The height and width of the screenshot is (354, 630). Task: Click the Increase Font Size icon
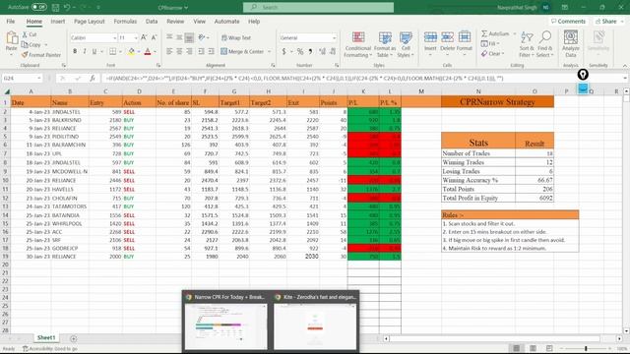pyautogui.click(x=144, y=37)
